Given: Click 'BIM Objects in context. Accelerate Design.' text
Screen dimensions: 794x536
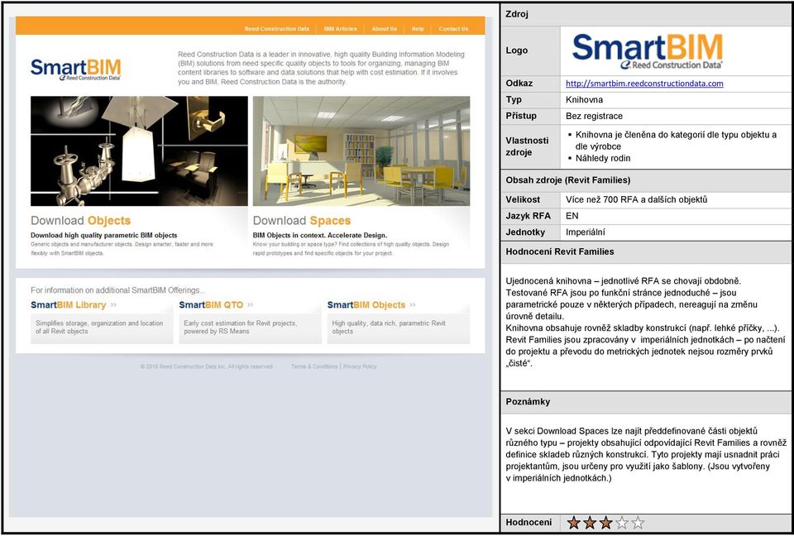Looking at the screenshot, I should pyautogui.click(x=319, y=235).
